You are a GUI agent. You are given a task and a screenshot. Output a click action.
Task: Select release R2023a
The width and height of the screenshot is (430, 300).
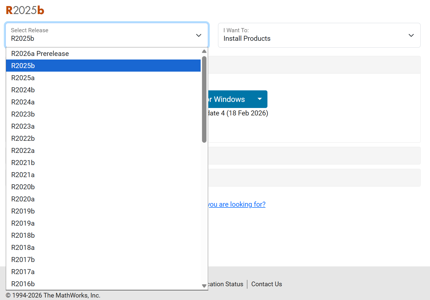[x=103, y=126]
